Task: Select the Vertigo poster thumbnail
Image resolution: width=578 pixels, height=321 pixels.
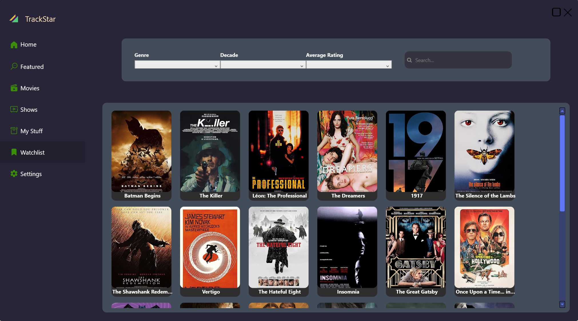Action: pyautogui.click(x=210, y=247)
